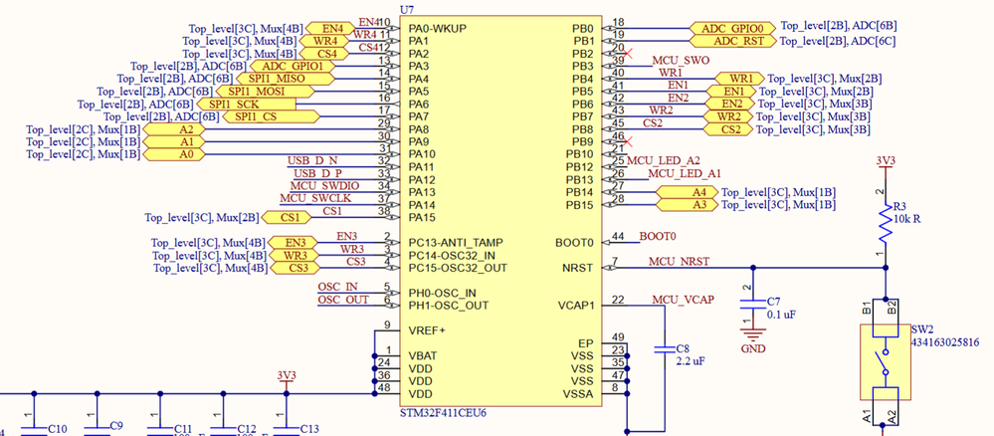
Task: Select the MCU_VCAP net label
Action: (683, 299)
